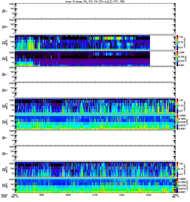Click '0.01' on thd edc12 color bar

181,111
